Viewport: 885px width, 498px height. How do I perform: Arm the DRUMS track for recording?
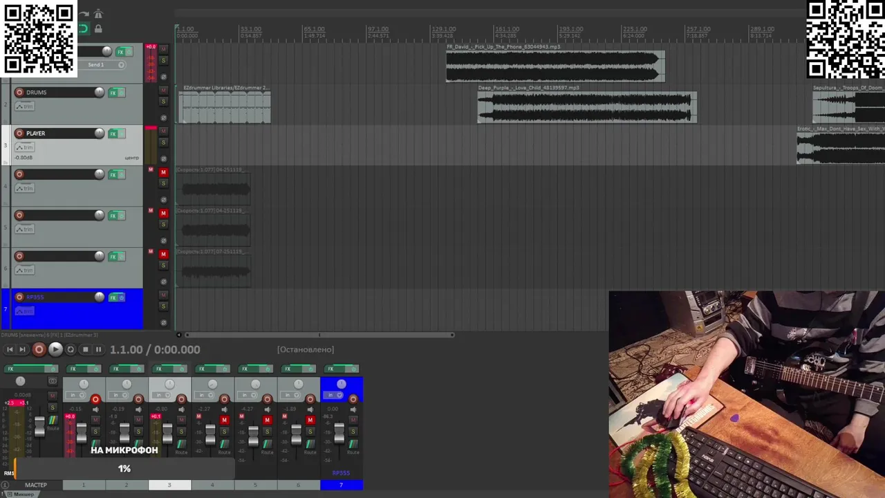[19, 92]
